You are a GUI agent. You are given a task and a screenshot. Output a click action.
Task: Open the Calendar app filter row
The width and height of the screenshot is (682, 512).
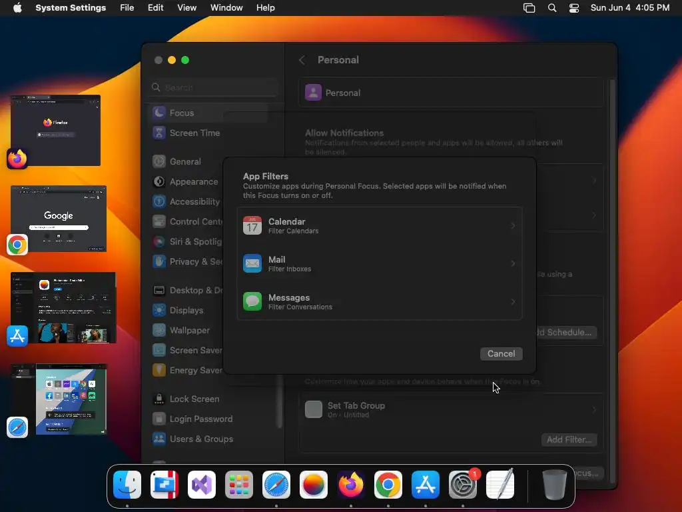coord(379,225)
